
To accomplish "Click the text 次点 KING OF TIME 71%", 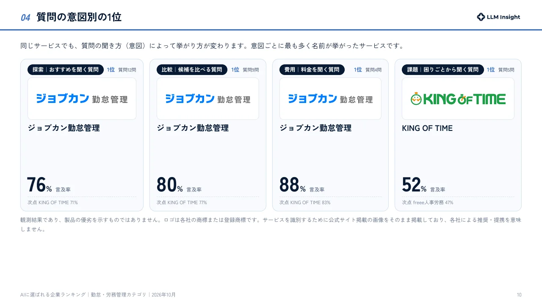I will [53, 202].
